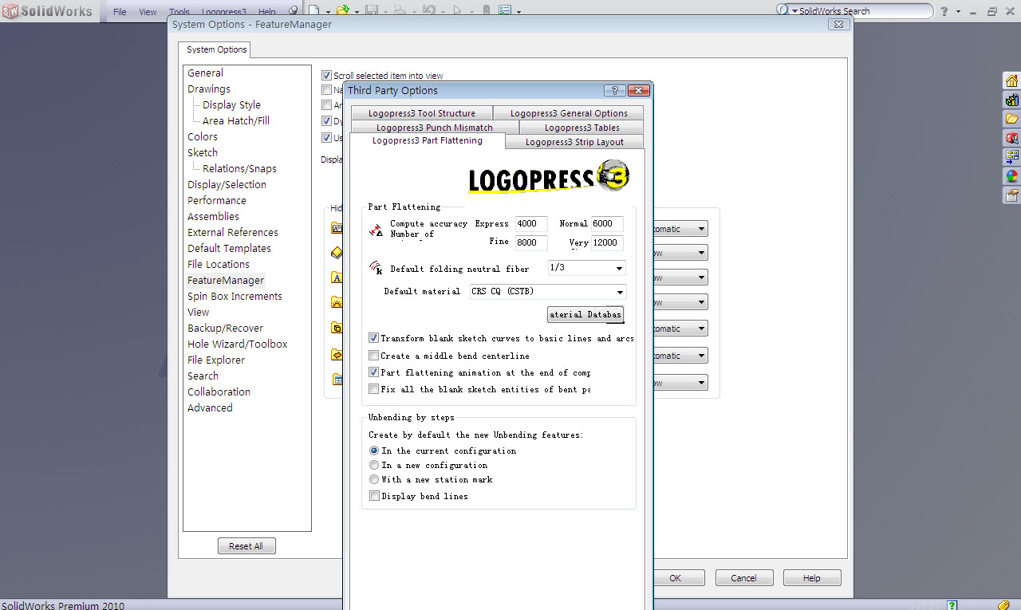This screenshot has width=1021, height=610.
Task: Click the Logopress3 logo image
Action: click(549, 176)
